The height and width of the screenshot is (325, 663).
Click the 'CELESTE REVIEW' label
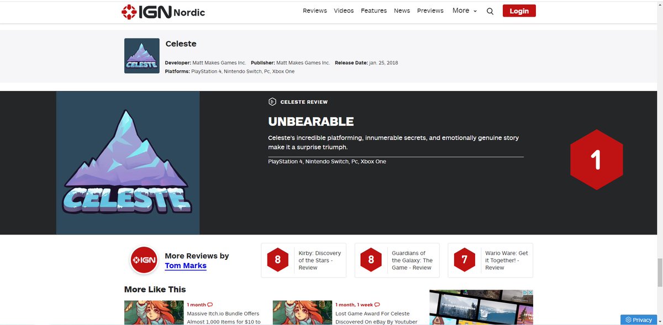click(304, 102)
